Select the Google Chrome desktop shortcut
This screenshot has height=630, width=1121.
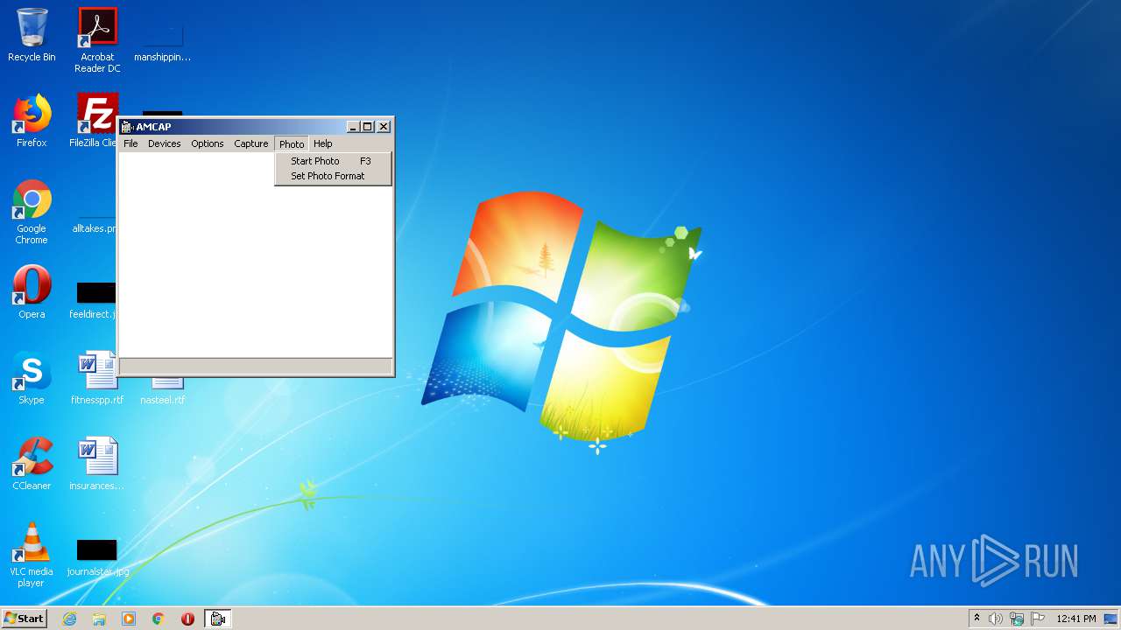pyautogui.click(x=32, y=212)
